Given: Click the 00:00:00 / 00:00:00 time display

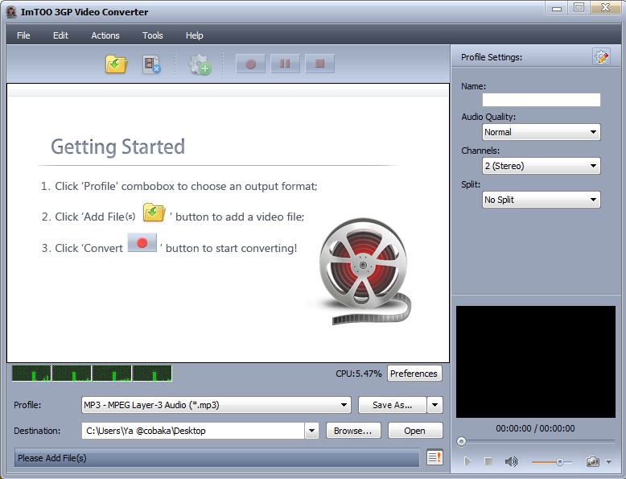Looking at the screenshot, I should 535,428.
